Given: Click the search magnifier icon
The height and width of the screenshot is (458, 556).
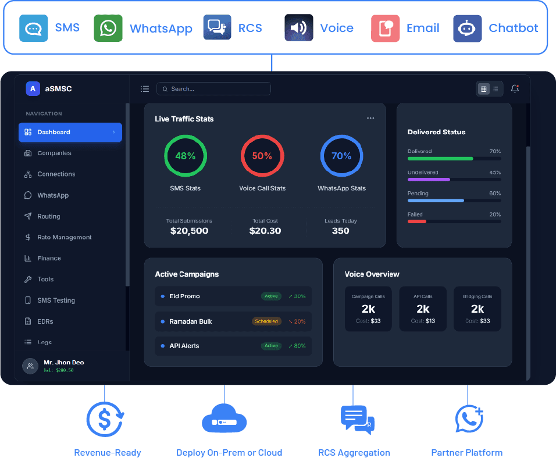Looking at the screenshot, I should pyautogui.click(x=165, y=89).
